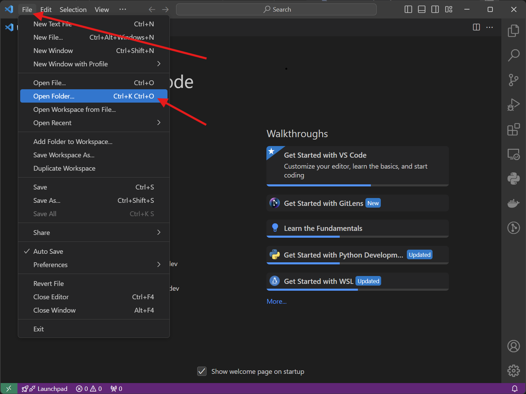Open the Accounts icon
The image size is (526, 394).
(513, 346)
